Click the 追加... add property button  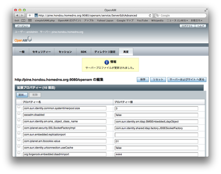[x=22, y=95]
